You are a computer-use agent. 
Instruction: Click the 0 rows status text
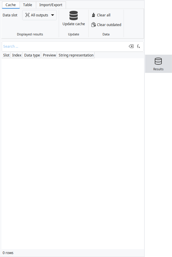(8, 253)
